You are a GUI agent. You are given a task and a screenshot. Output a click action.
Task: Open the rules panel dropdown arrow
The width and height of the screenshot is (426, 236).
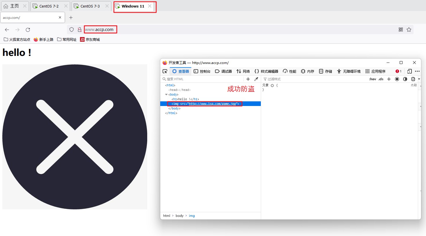coord(419,79)
